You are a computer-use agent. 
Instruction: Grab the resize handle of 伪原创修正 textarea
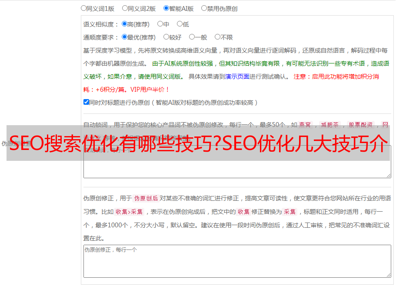pyautogui.click(x=389, y=275)
